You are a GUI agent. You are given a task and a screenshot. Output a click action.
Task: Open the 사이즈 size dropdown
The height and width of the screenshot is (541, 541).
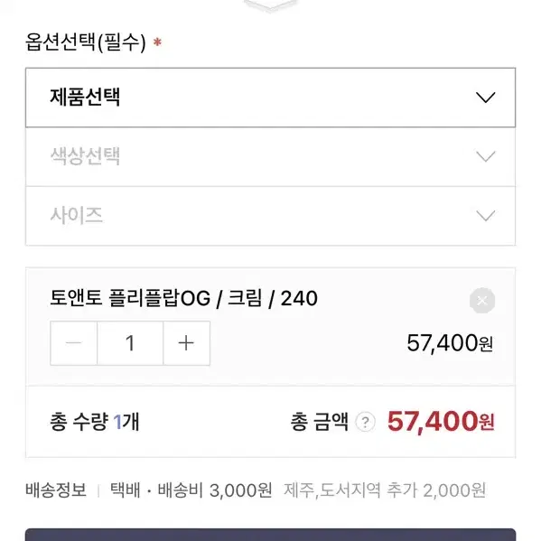pos(270,216)
